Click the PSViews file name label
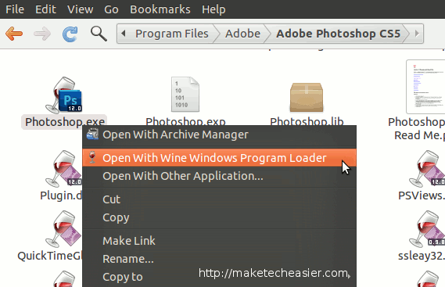The image size is (445, 287). click(x=422, y=196)
